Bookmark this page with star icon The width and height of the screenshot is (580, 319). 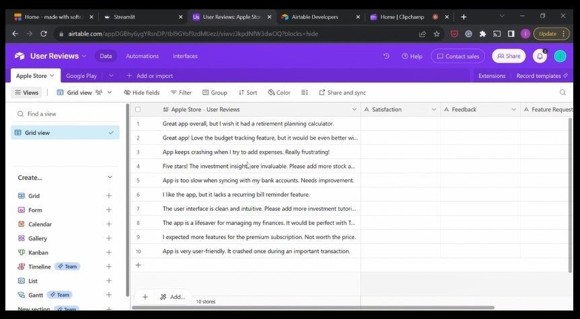point(437,34)
